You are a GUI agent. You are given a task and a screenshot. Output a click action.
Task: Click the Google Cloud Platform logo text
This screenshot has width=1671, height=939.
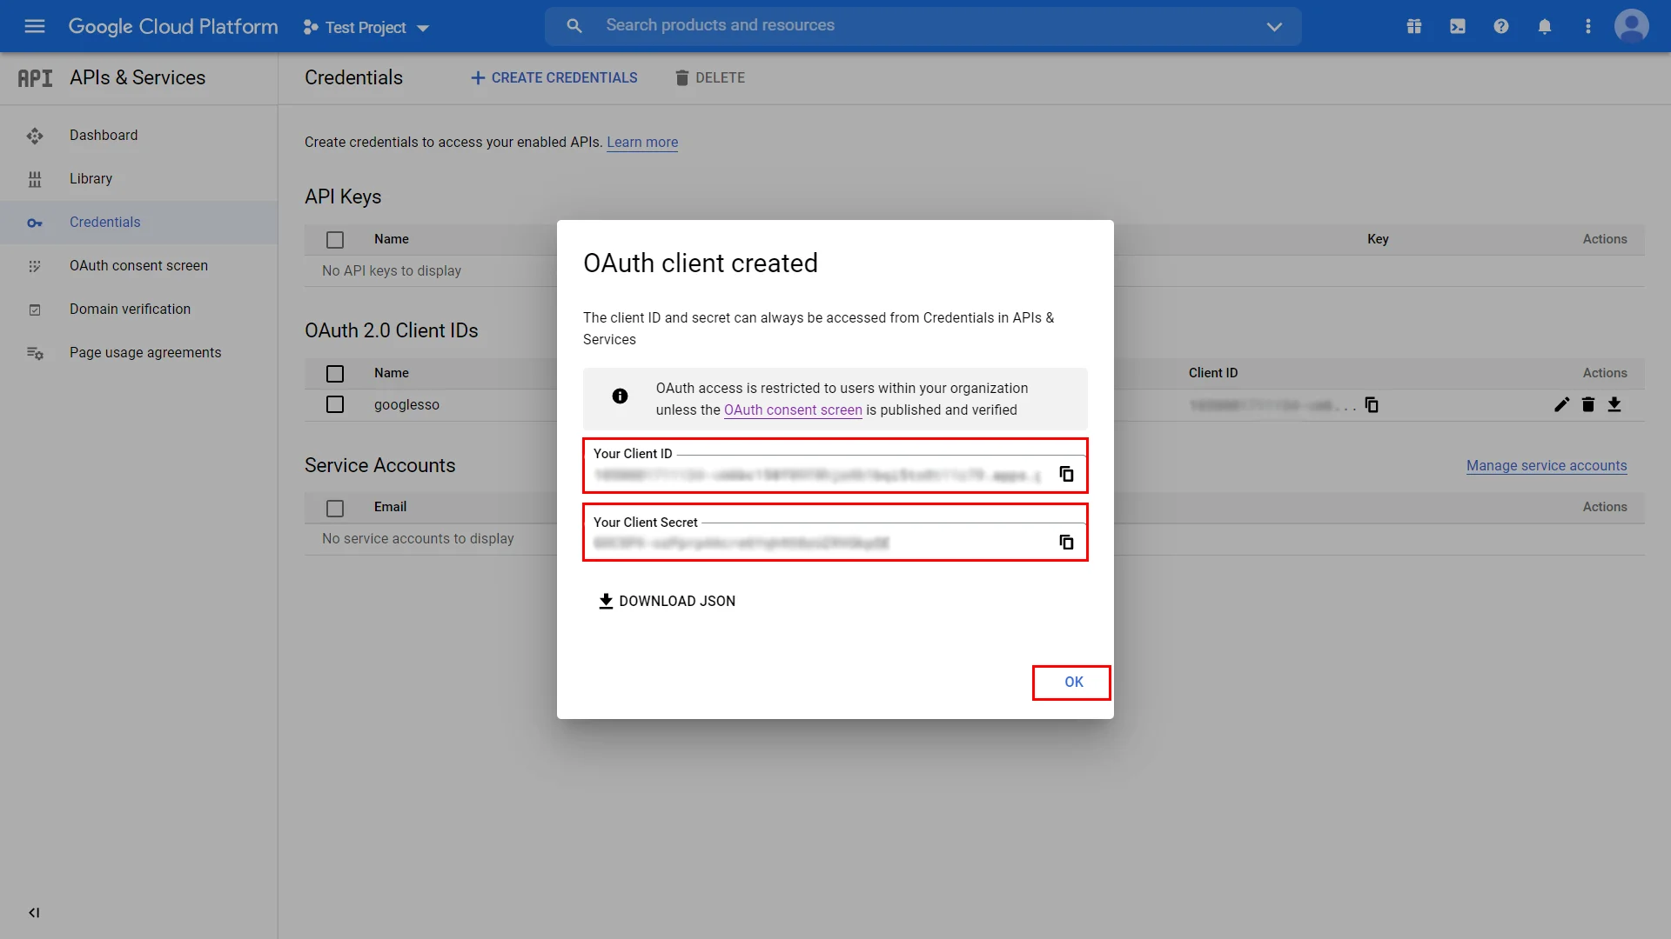[x=173, y=27]
